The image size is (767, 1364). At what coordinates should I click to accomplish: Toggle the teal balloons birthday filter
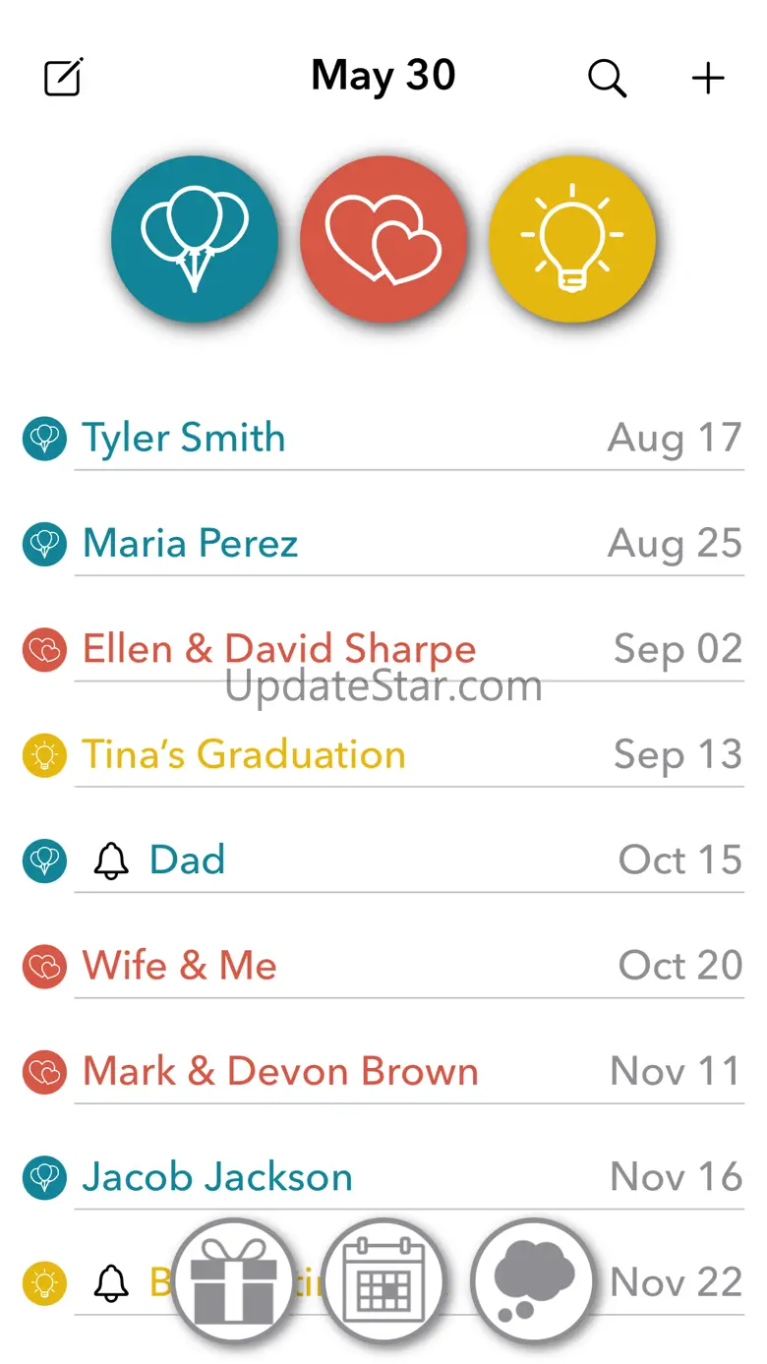[x=194, y=239]
